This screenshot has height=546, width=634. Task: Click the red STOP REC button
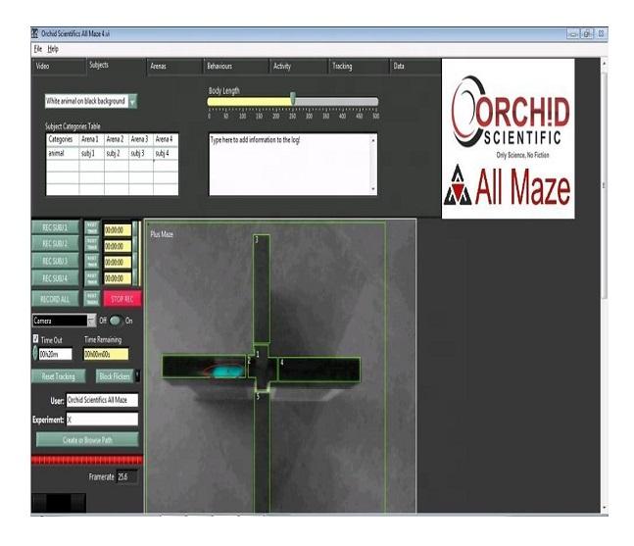[x=122, y=299]
